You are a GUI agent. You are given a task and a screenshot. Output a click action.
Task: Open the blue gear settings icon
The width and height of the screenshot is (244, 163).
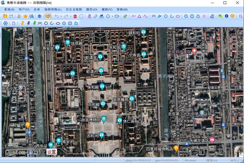point(5,23)
